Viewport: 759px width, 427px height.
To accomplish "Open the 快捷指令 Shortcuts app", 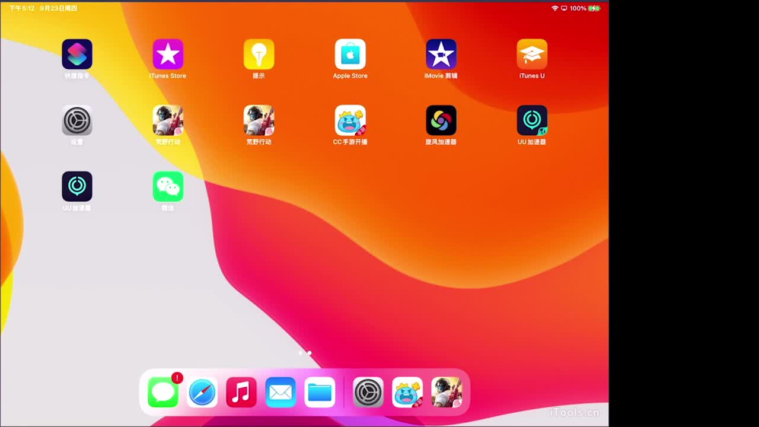I will click(x=77, y=55).
